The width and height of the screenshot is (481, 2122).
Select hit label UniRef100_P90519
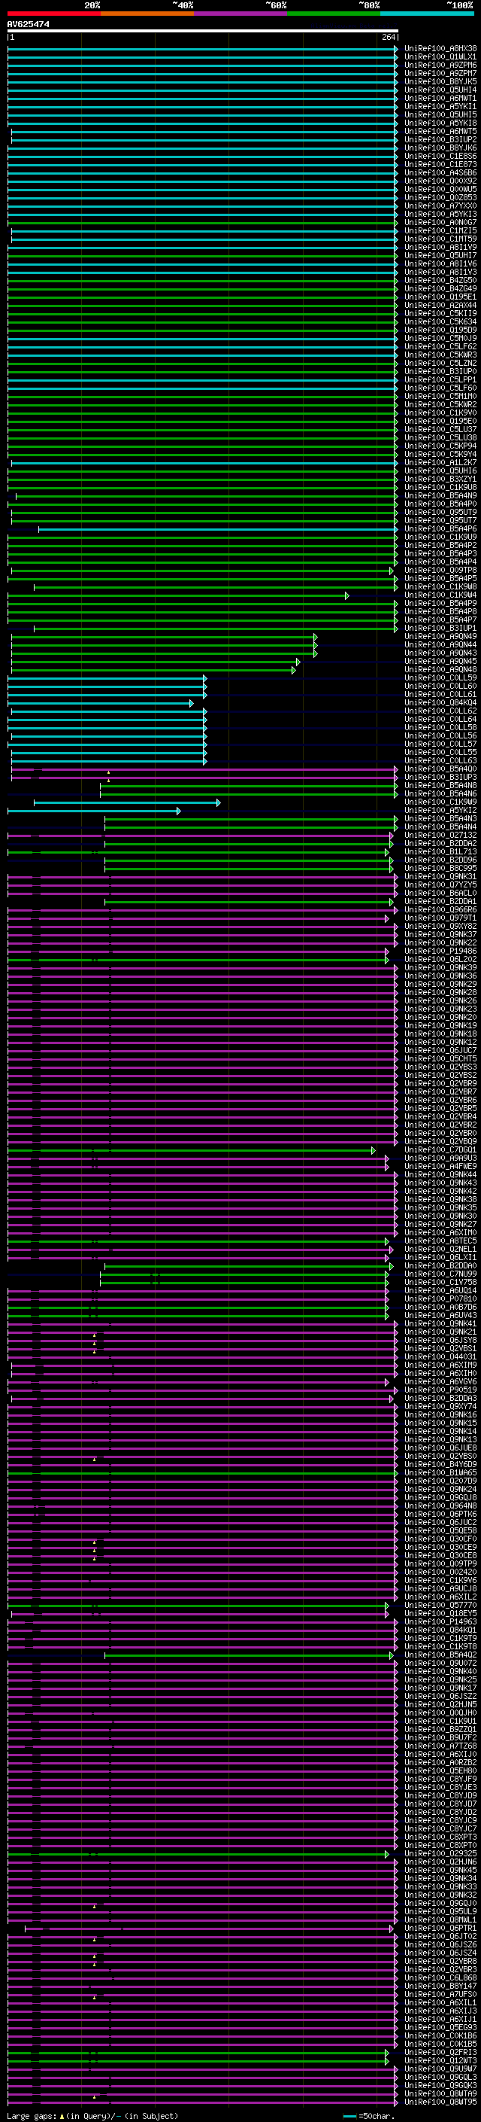[440, 1390]
